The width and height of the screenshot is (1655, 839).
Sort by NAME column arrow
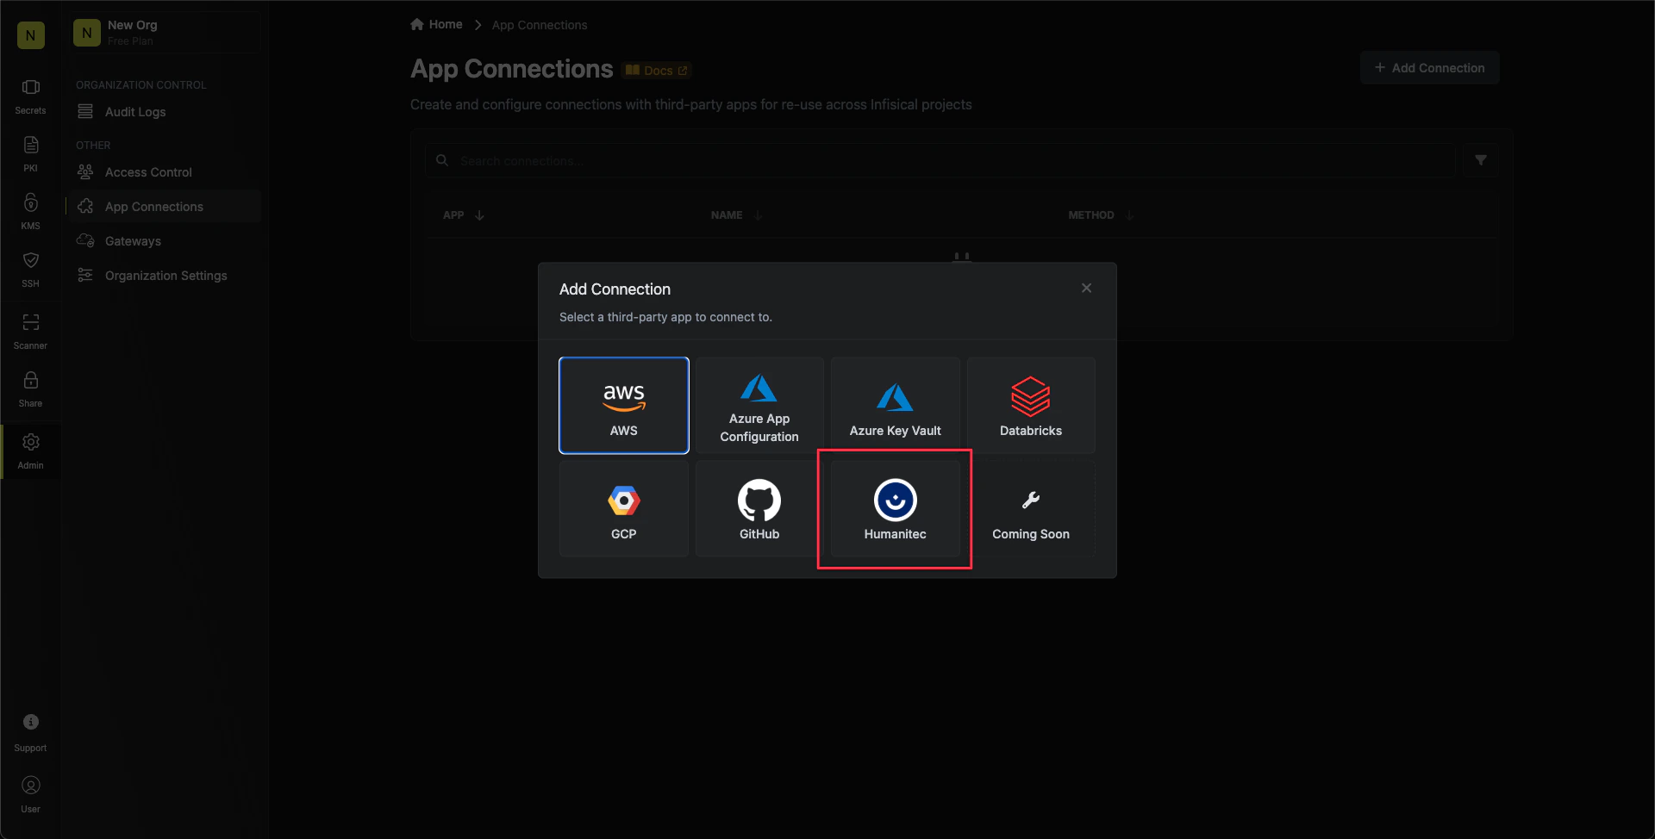758,215
